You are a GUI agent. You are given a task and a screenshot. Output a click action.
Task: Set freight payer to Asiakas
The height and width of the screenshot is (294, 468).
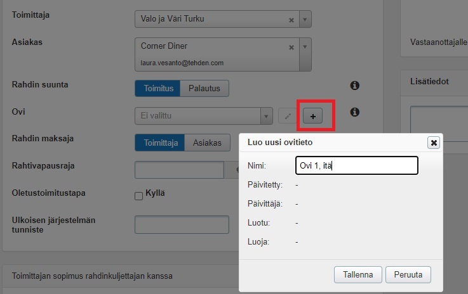pos(207,143)
